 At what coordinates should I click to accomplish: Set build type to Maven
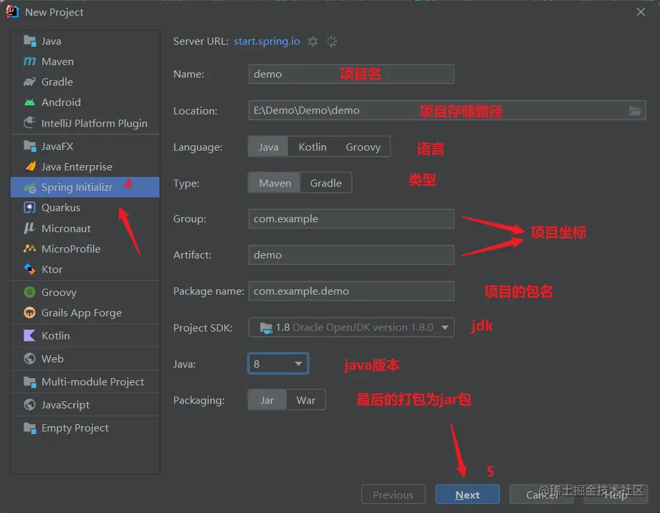click(x=275, y=183)
